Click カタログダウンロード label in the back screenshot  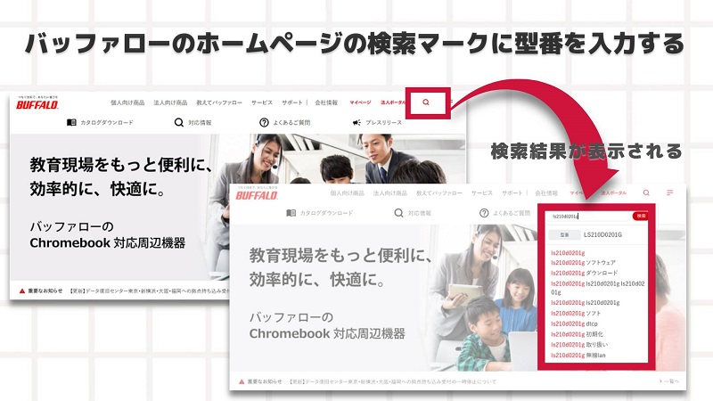107,123
